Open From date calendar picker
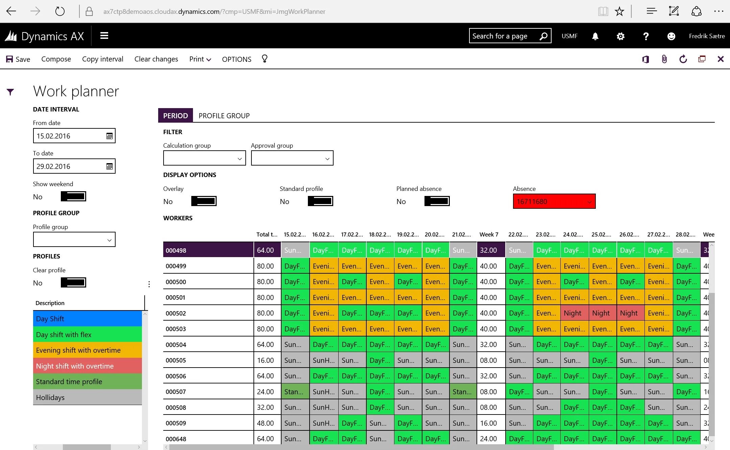Screen dimensions: 730x450 (109, 136)
